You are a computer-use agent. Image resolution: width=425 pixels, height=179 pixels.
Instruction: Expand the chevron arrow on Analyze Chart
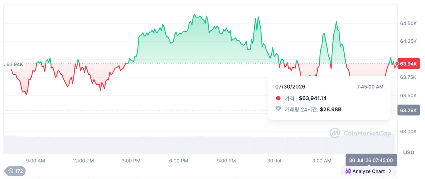(390, 171)
